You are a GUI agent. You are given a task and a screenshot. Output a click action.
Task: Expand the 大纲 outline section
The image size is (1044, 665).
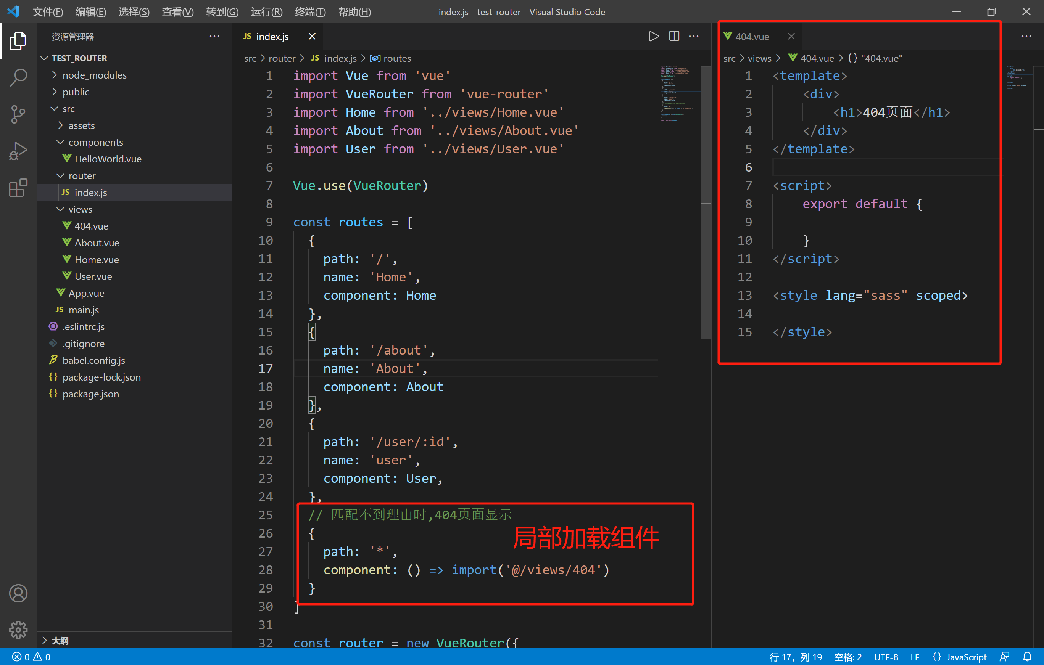point(60,640)
